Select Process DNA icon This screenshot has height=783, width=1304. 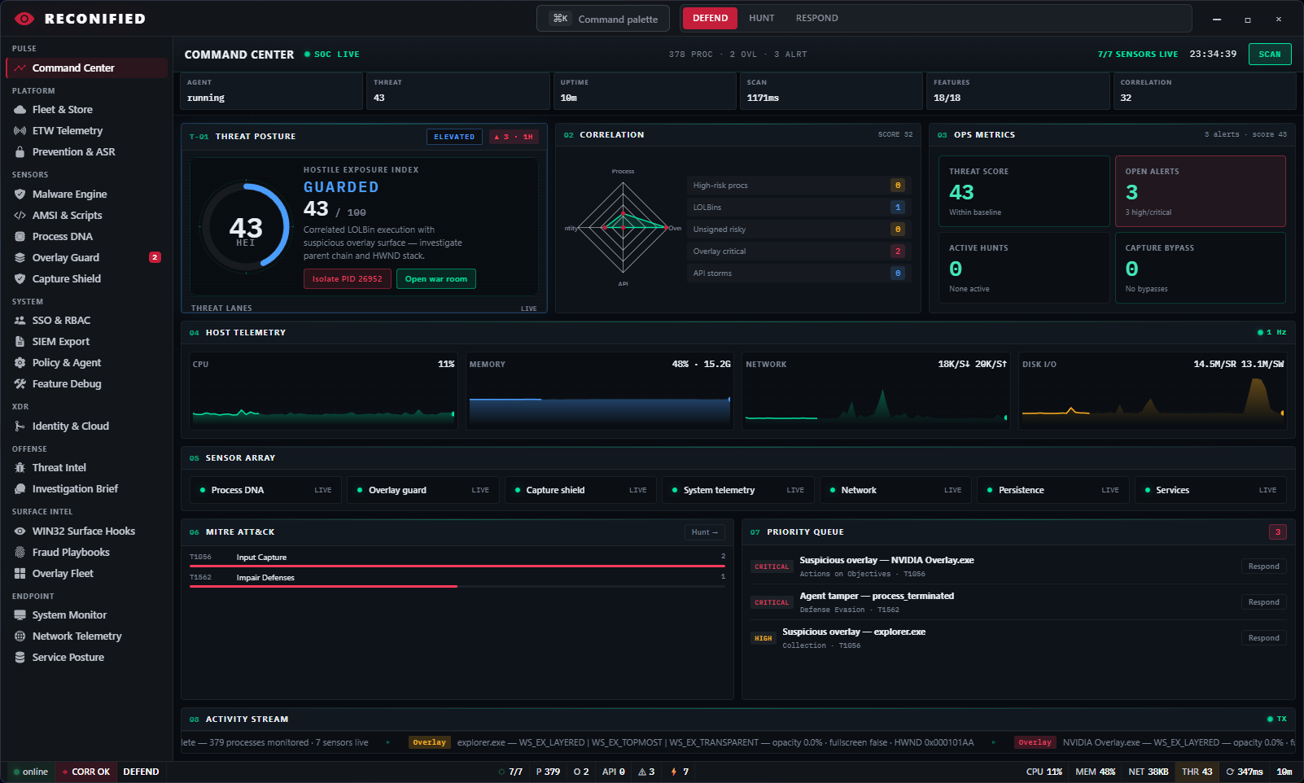[20, 237]
